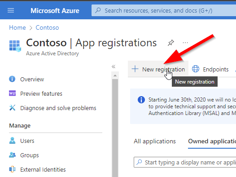This screenshot has width=236, height=177.
Task: Click the External Identities icon
Action: pyautogui.click(x=13, y=169)
